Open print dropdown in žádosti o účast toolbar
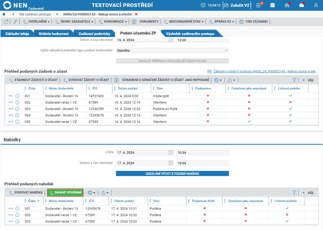 coord(218,80)
